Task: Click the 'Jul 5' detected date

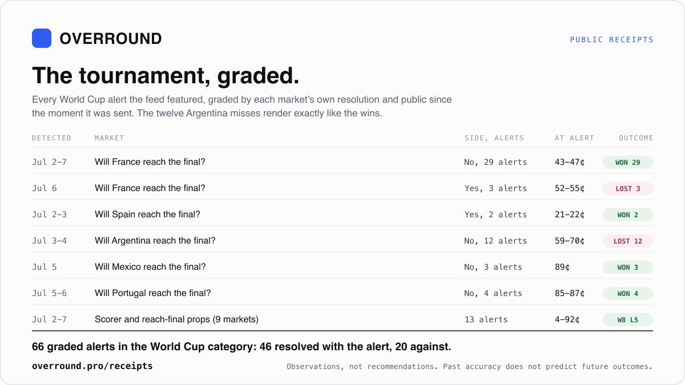Action: click(45, 267)
